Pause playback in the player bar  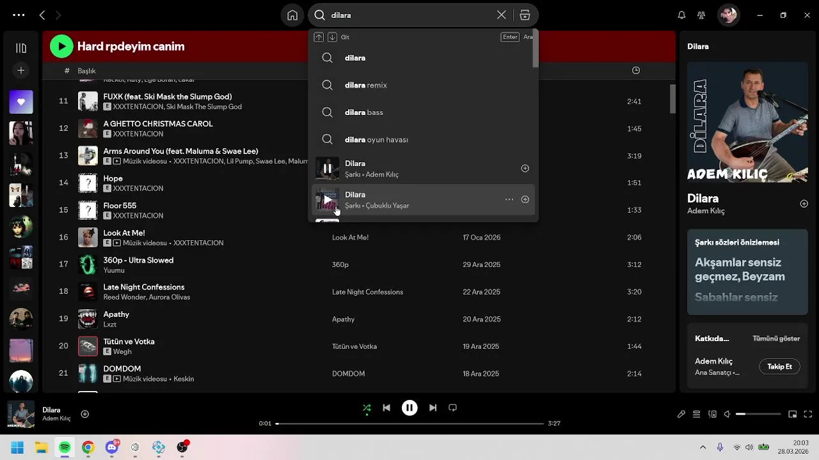[409, 408]
